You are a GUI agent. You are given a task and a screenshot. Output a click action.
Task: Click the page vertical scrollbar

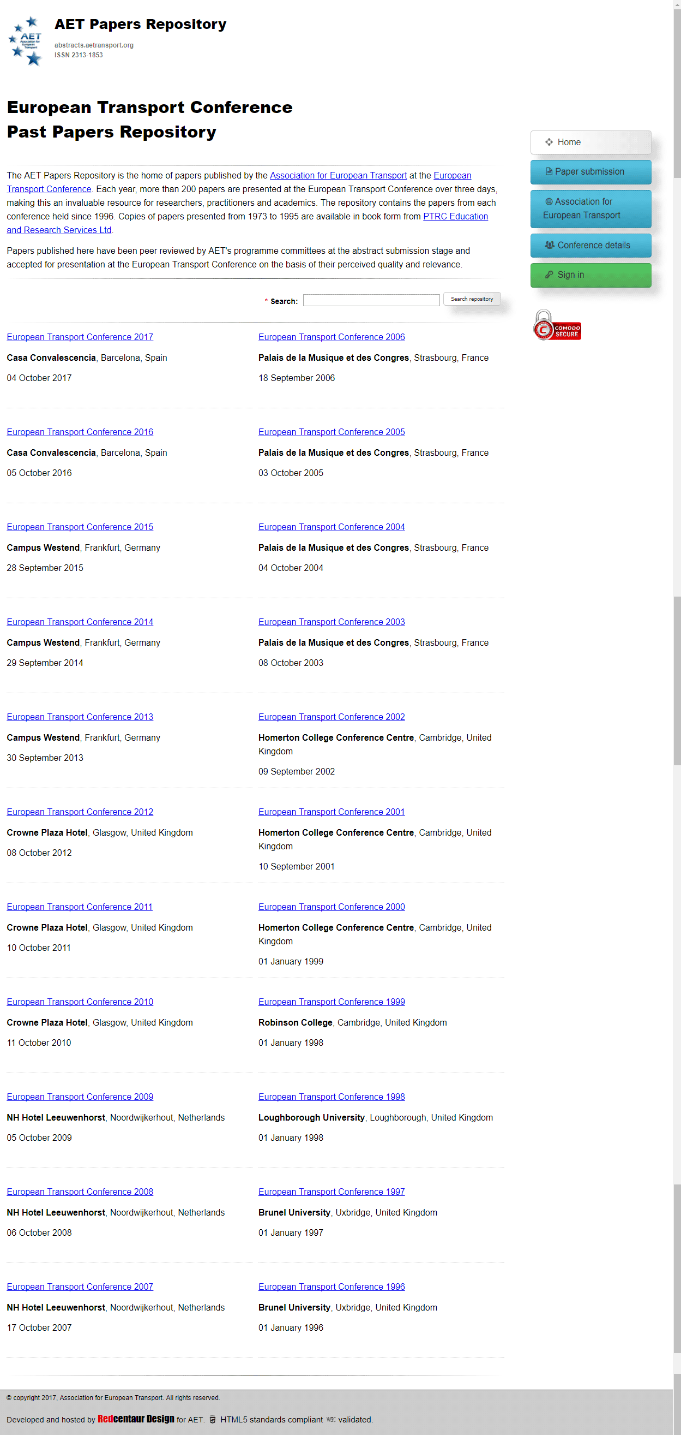tap(677, 717)
